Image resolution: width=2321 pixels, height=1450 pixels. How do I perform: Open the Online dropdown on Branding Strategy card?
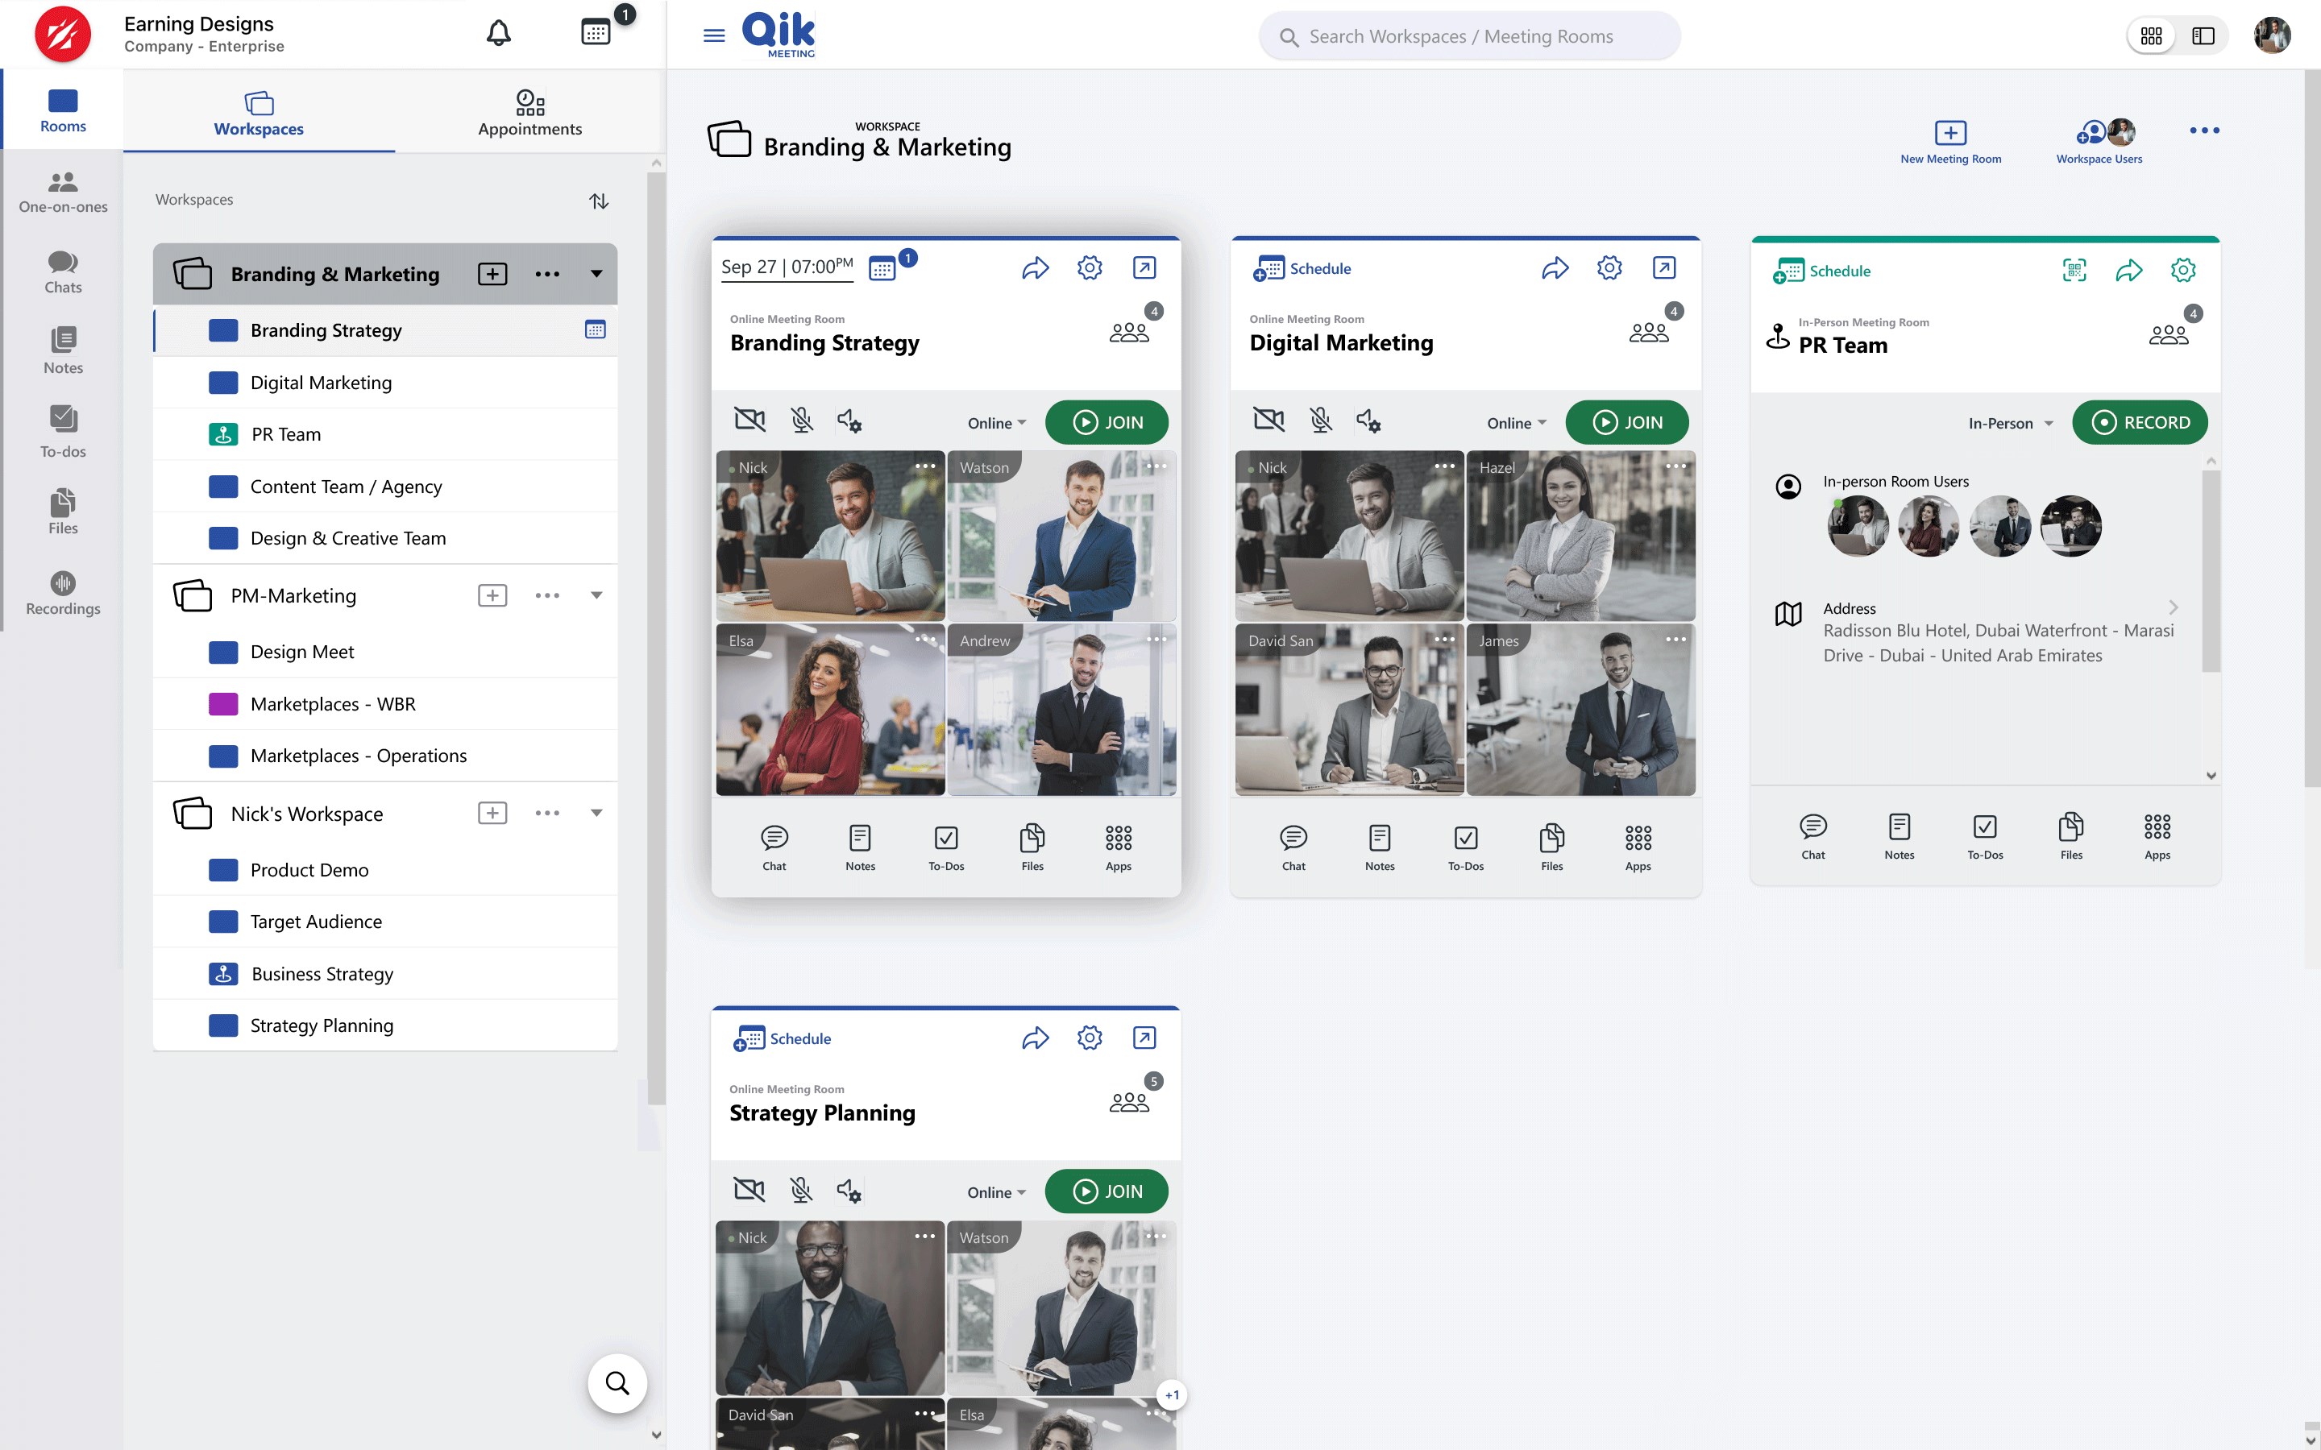click(x=996, y=423)
